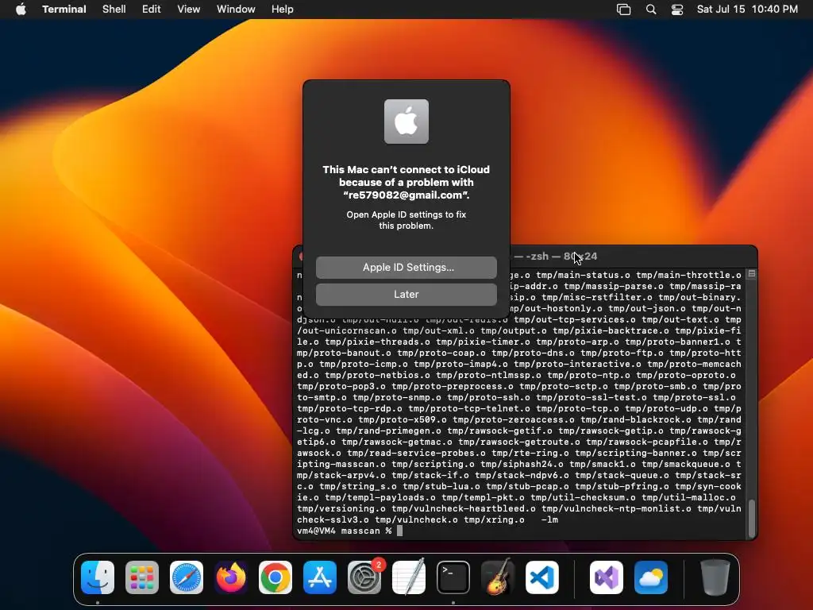Click Apple ID Settings button
This screenshot has width=813, height=610.
406,267
